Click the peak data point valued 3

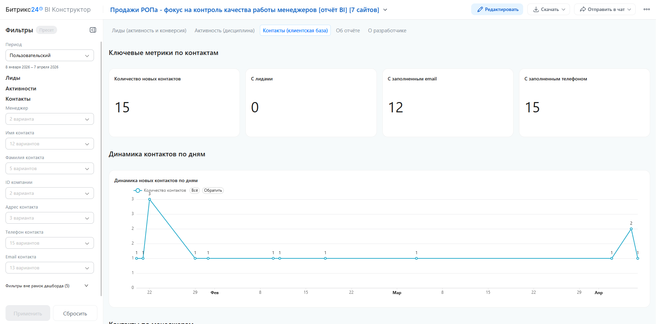[149, 199]
